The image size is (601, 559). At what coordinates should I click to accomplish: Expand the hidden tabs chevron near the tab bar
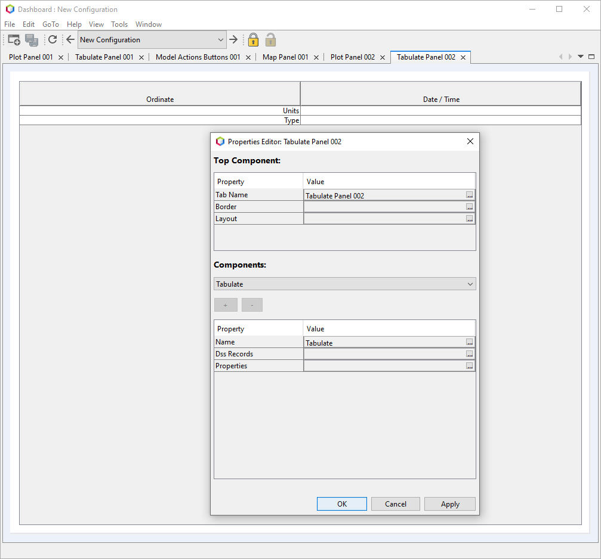tap(579, 57)
